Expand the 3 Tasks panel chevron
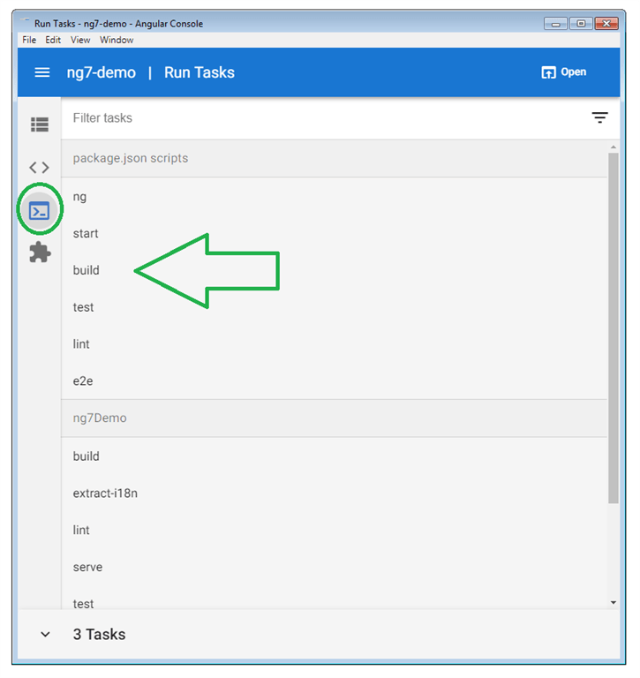The image size is (640, 678). coord(45,635)
